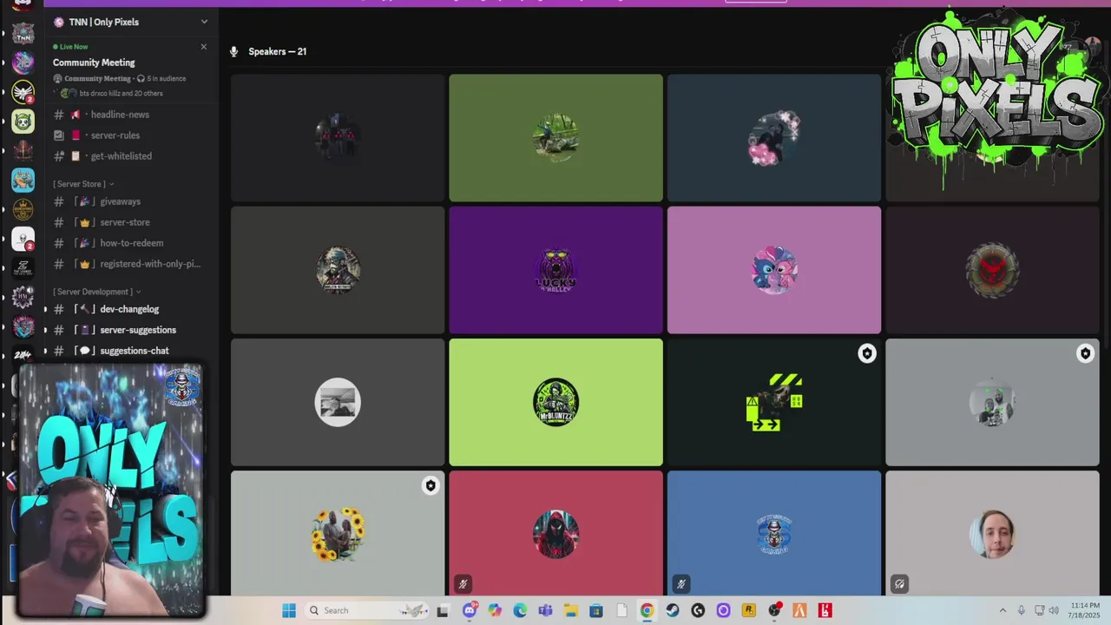Image resolution: width=1111 pixels, height=625 pixels.
Task: Click the muted icon on the woman's tile
Action: coord(899,584)
